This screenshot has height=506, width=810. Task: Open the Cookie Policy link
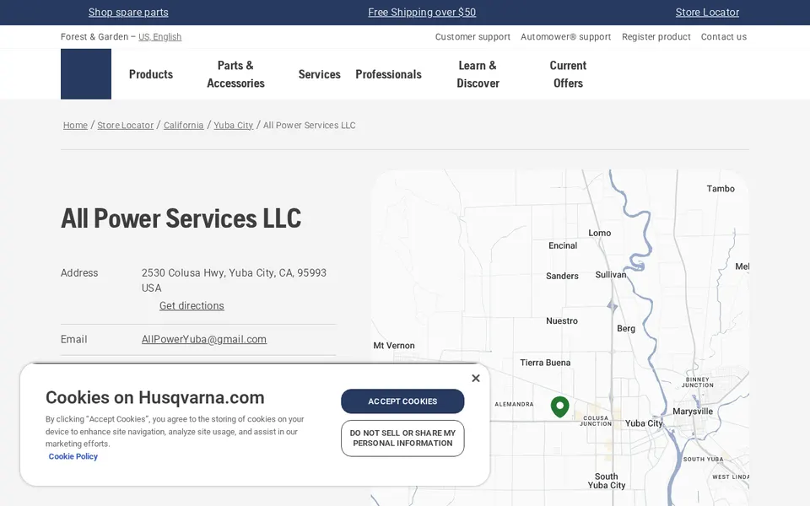point(73,456)
